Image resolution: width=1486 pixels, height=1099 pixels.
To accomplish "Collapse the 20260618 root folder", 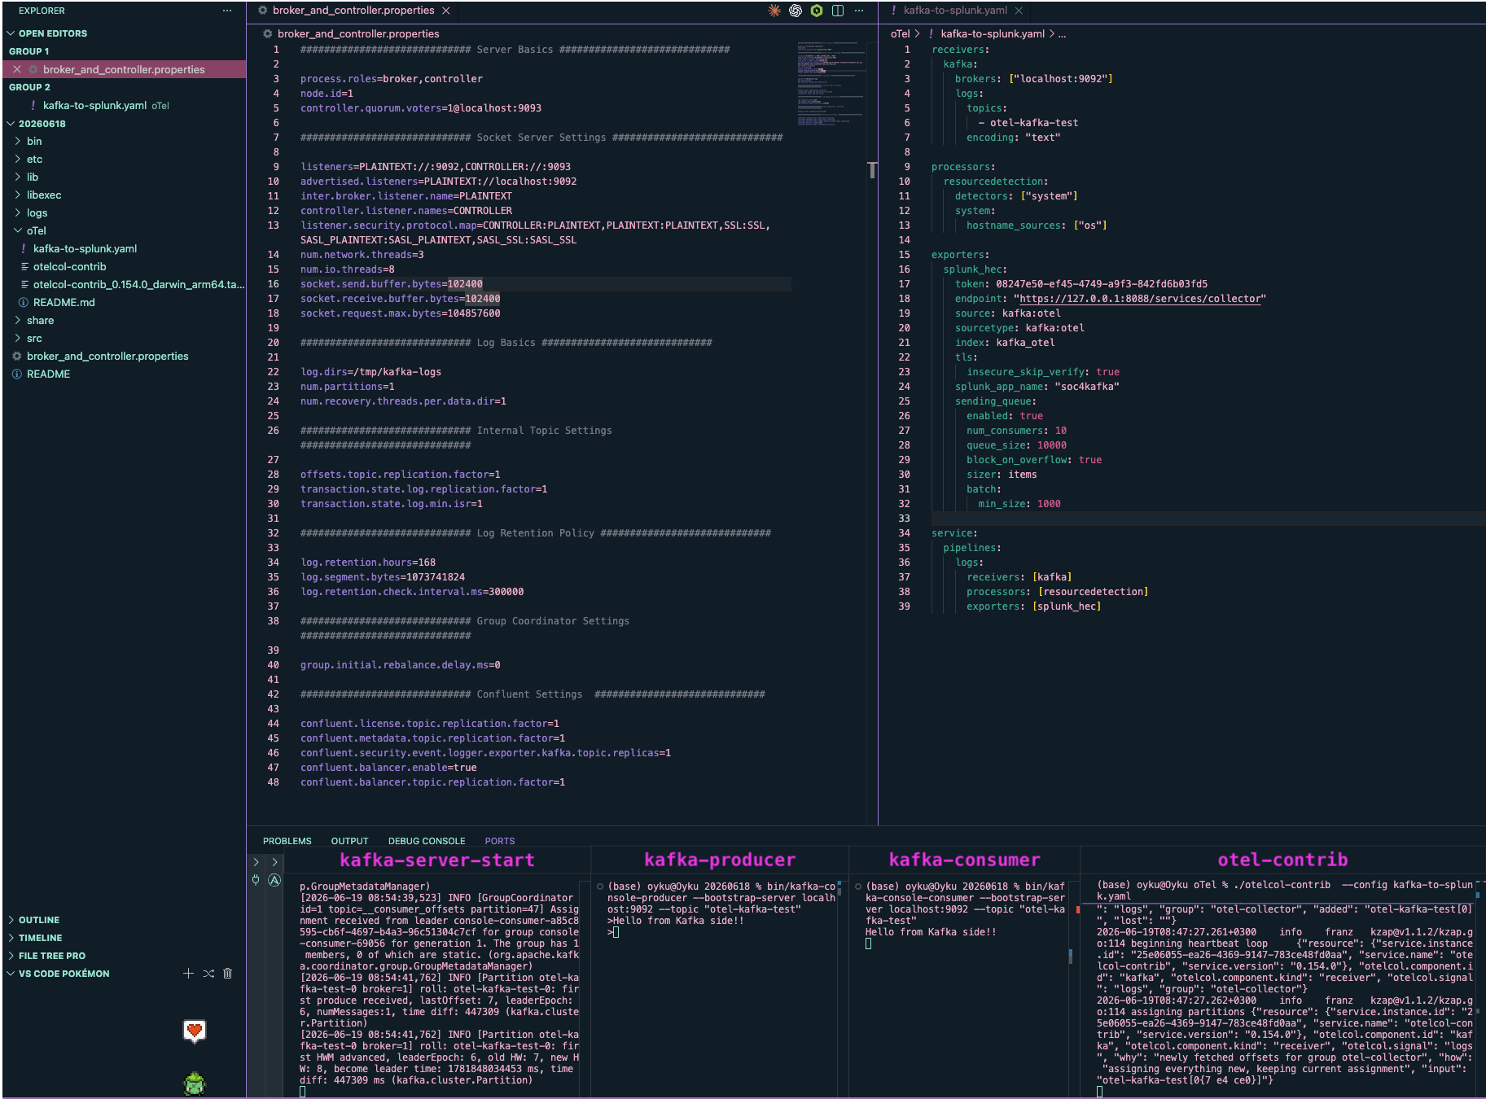I will point(11,124).
